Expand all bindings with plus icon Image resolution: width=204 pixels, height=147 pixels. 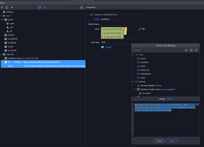coord(191,50)
